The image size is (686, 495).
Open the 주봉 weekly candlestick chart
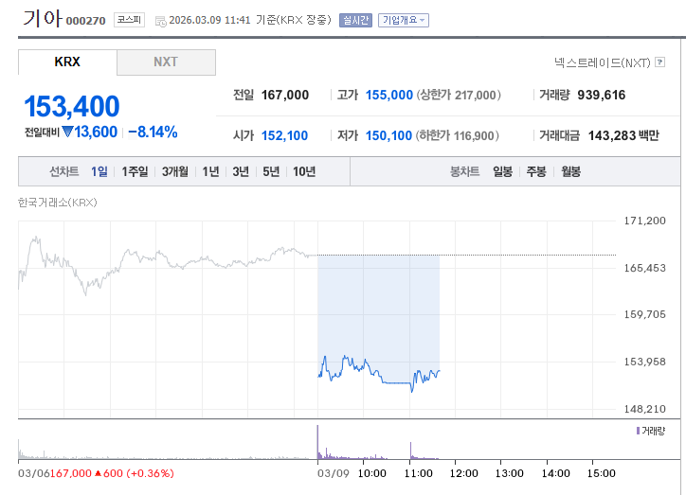point(536,171)
